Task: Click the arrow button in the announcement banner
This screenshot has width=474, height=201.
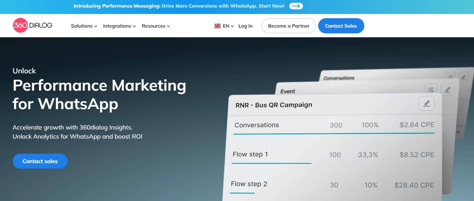Action: pos(296,6)
